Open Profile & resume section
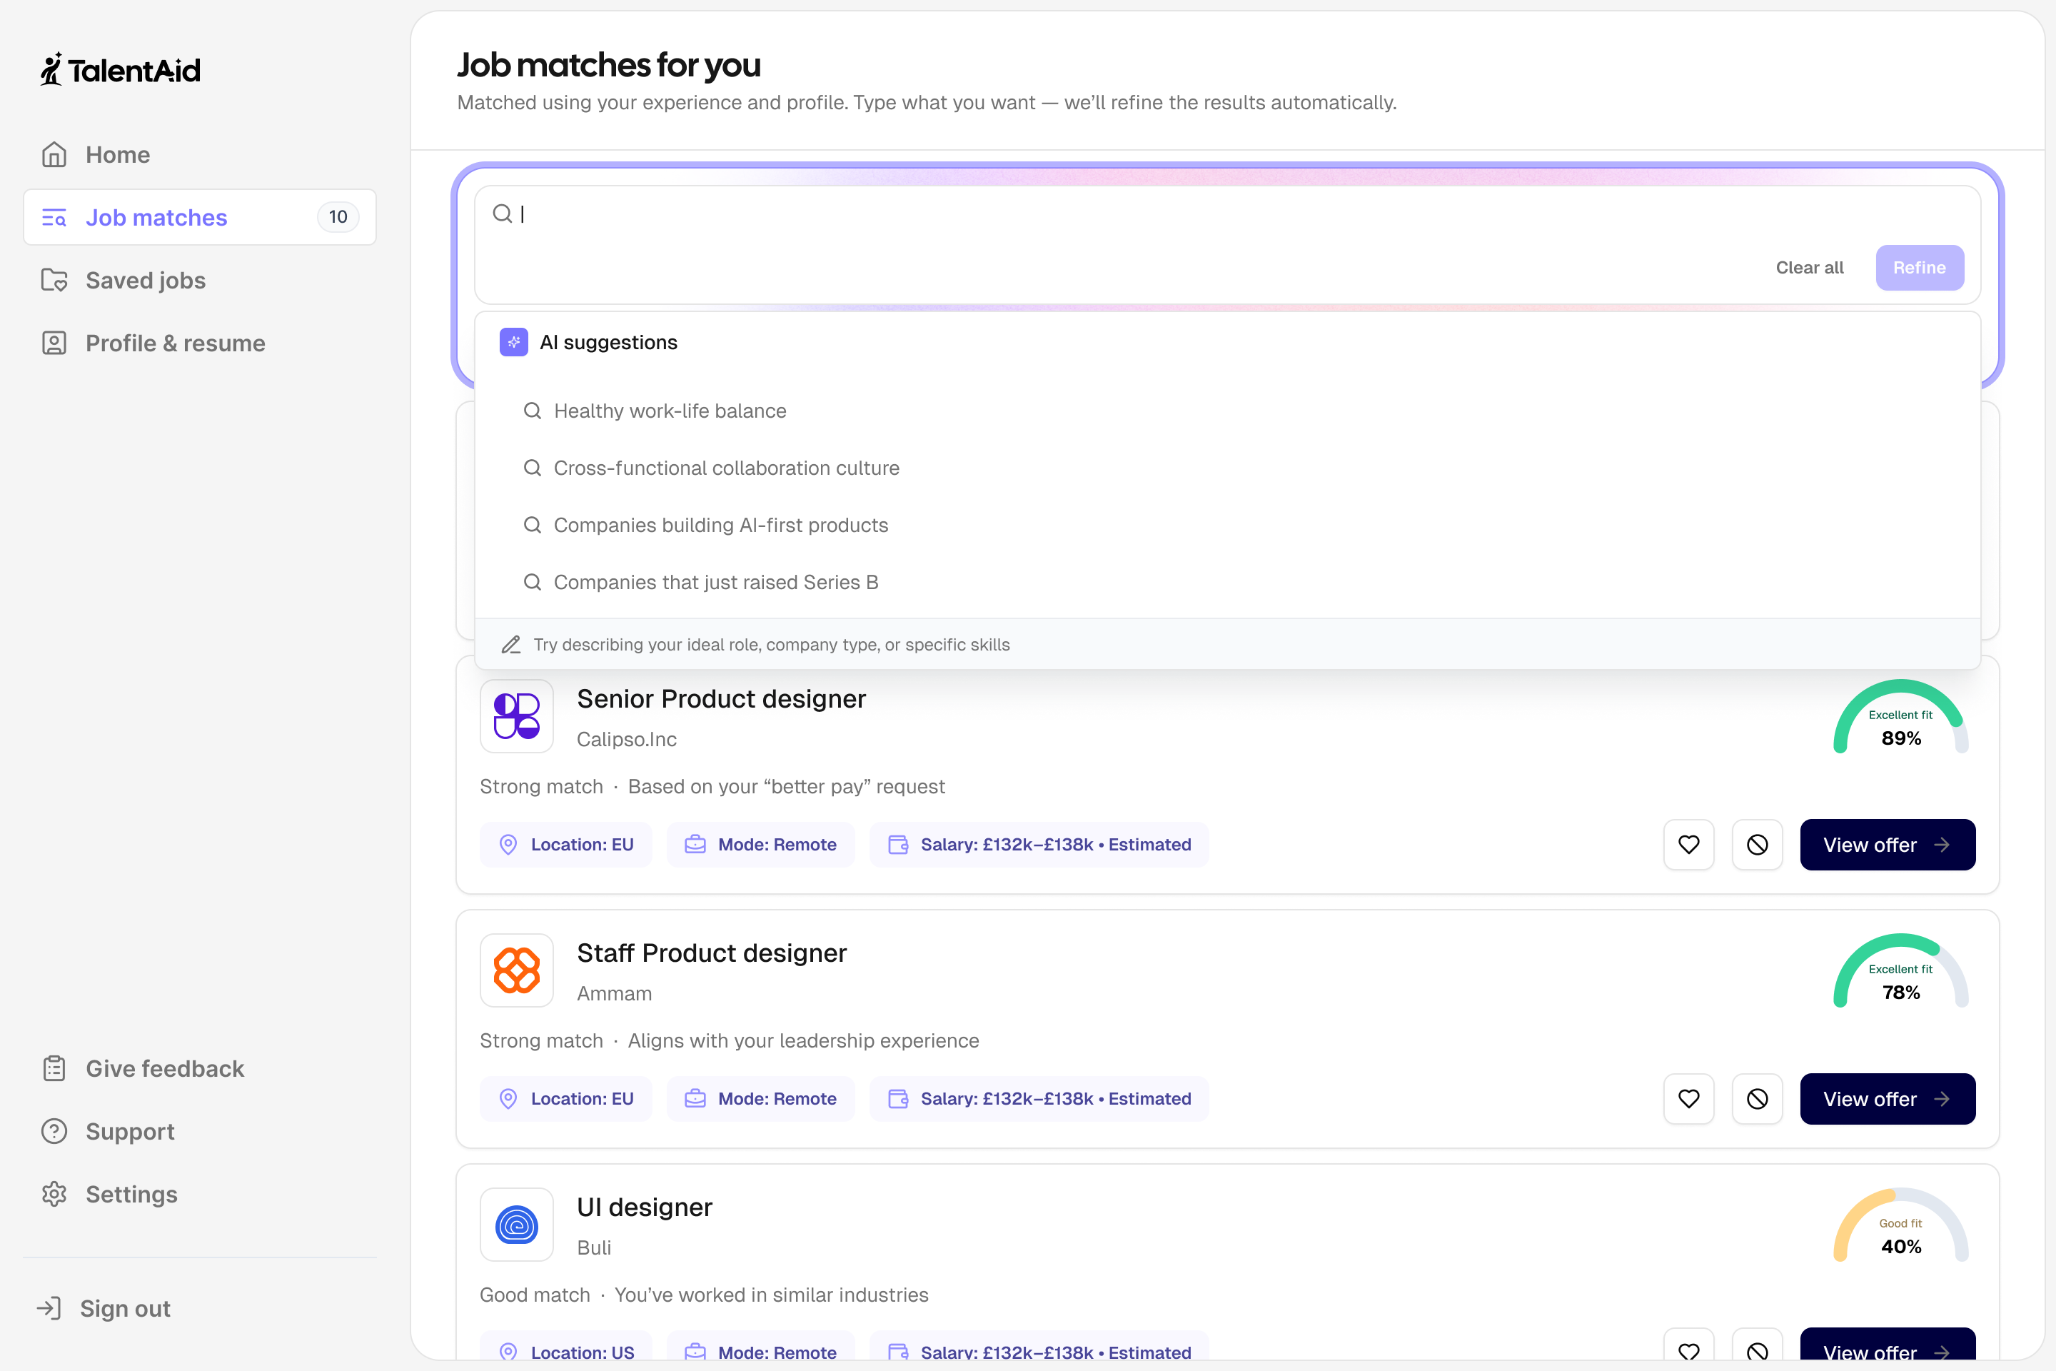Image resolution: width=2056 pixels, height=1371 pixels. click(x=175, y=343)
